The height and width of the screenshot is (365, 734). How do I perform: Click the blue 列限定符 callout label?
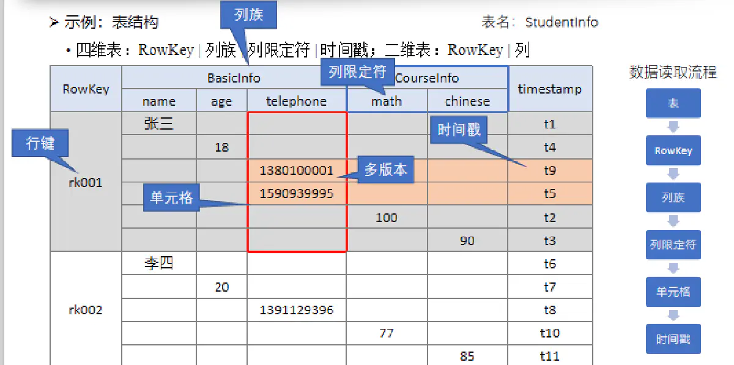358,72
